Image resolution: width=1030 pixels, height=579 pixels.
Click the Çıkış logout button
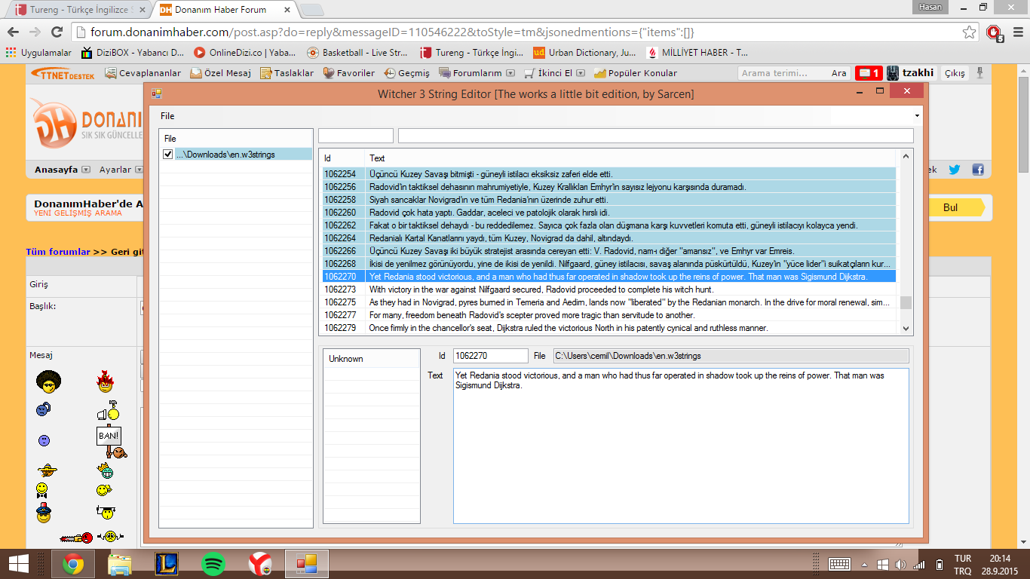tap(955, 73)
